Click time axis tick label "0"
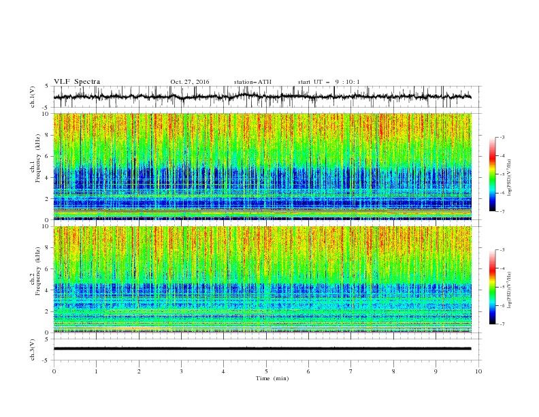This screenshot has height=417, width=539. pyautogui.click(x=54, y=371)
